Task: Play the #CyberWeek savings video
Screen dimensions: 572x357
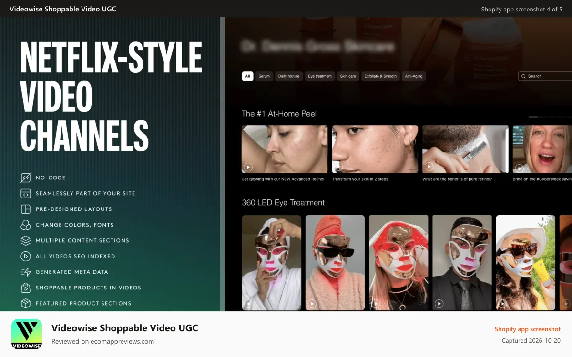Action: (519, 168)
